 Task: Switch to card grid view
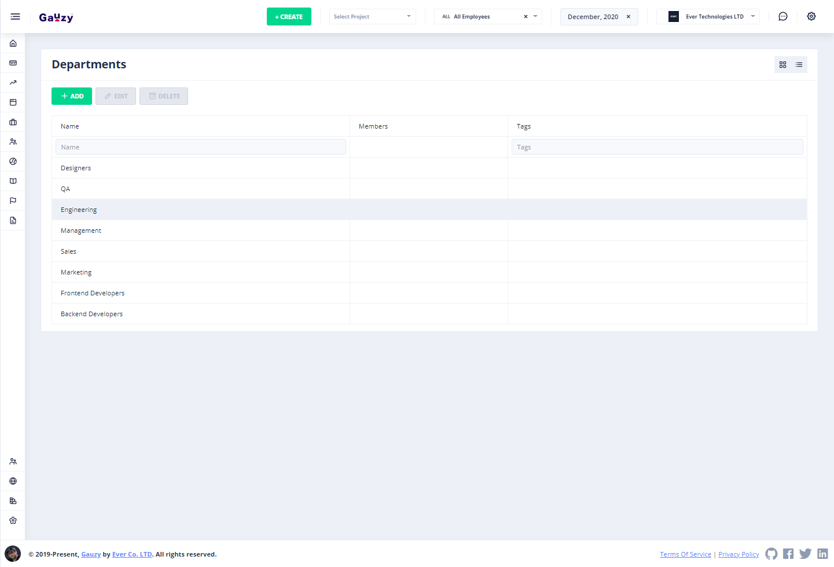[x=782, y=65]
